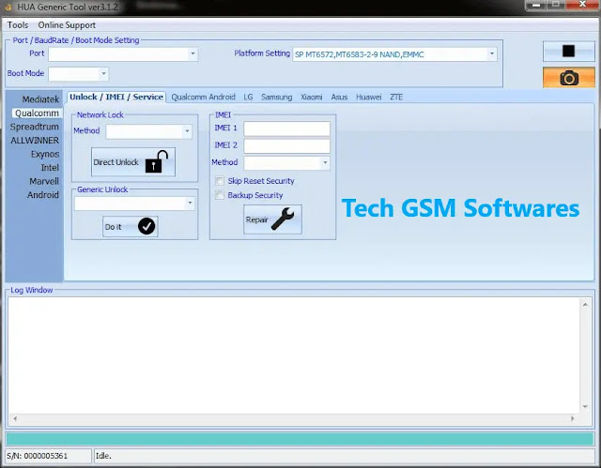Viewport: 601px width, 468px height.
Task: Open the Boot Mode dropdown
Action: 103,73
